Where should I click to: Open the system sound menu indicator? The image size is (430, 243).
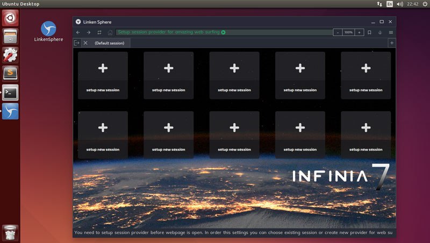399,4
